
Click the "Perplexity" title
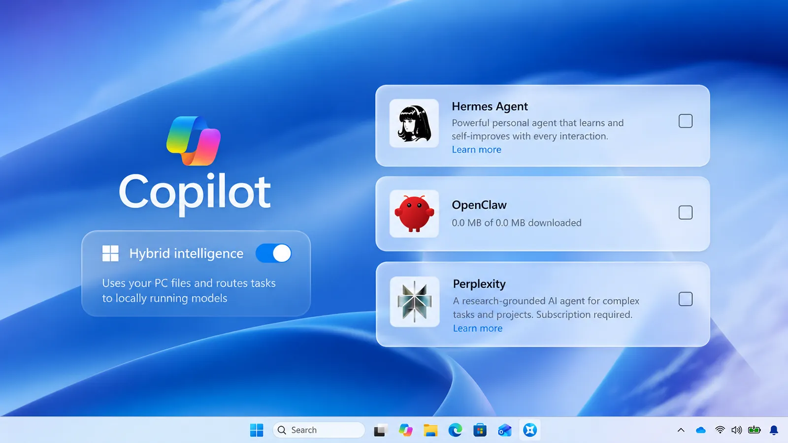(x=479, y=285)
